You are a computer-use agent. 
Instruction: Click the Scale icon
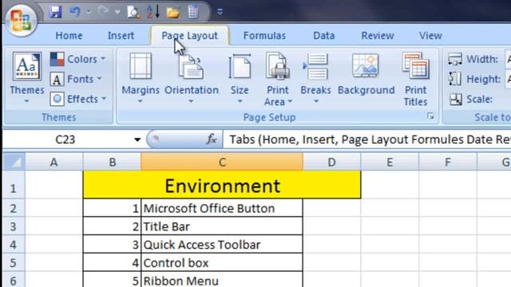pyautogui.click(x=456, y=99)
